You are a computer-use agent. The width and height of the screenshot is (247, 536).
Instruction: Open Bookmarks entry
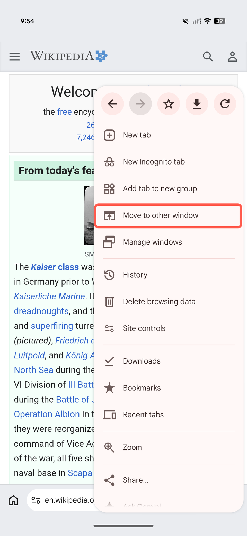169,388
